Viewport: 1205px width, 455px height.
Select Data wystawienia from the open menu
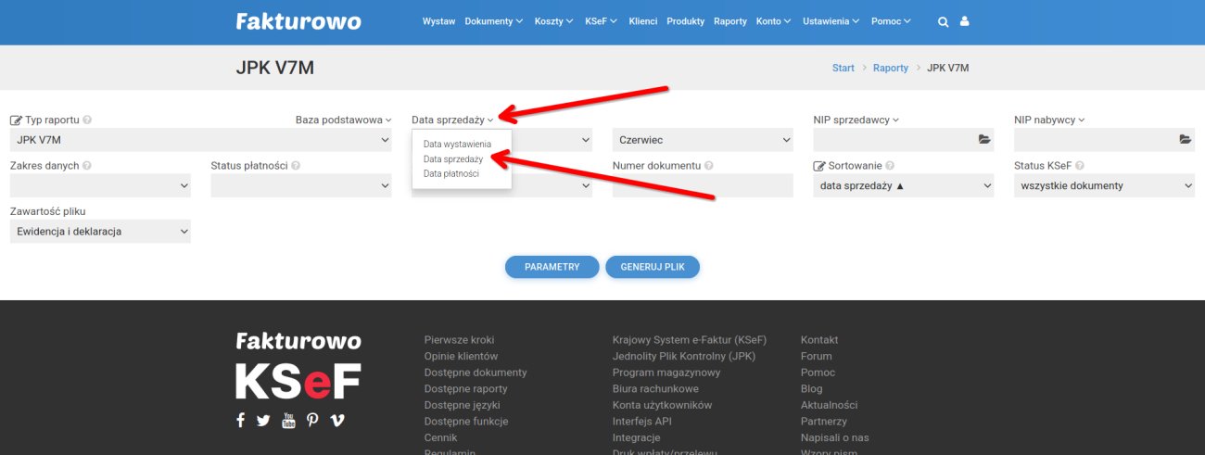(x=457, y=145)
